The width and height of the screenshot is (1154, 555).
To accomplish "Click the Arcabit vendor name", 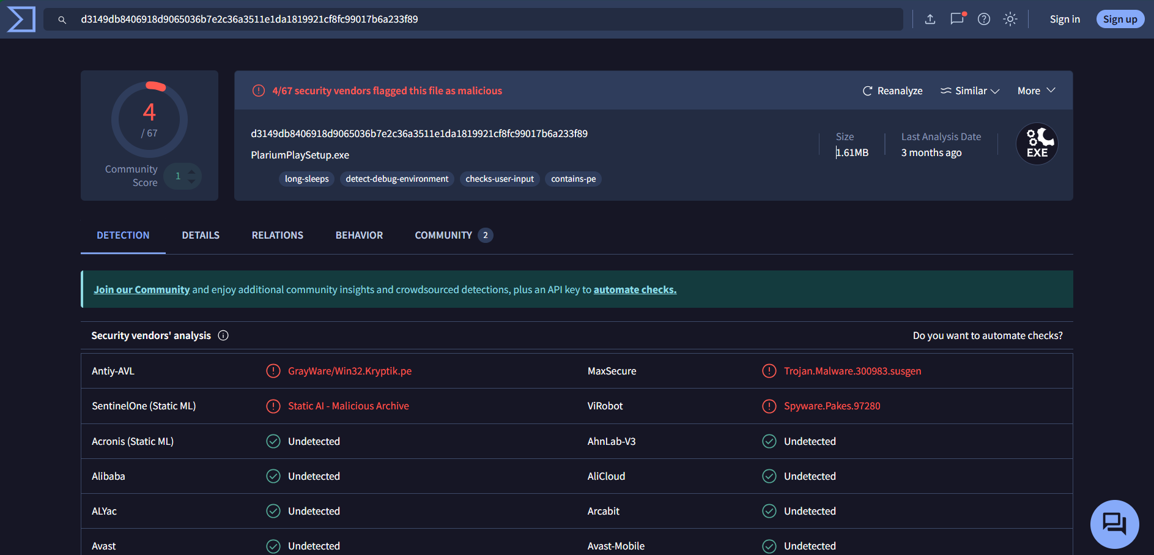I will (x=604, y=511).
